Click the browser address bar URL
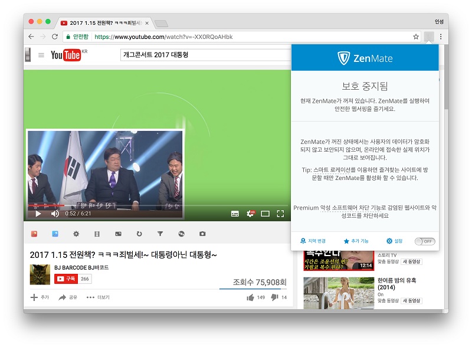This screenshot has height=347, width=472. [x=163, y=37]
